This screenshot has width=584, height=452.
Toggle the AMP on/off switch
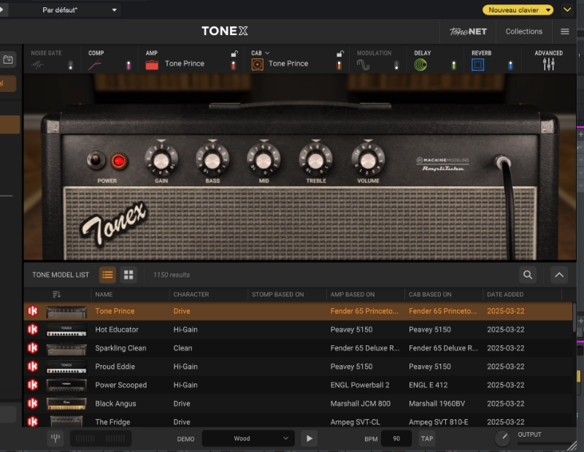(234, 66)
